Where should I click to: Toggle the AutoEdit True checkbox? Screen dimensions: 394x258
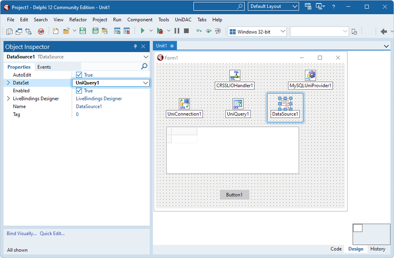pos(79,75)
